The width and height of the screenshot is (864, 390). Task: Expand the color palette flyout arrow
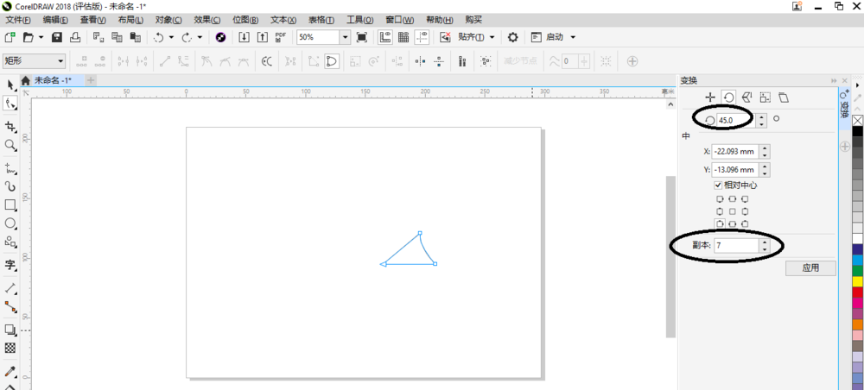[x=857, y=85]
